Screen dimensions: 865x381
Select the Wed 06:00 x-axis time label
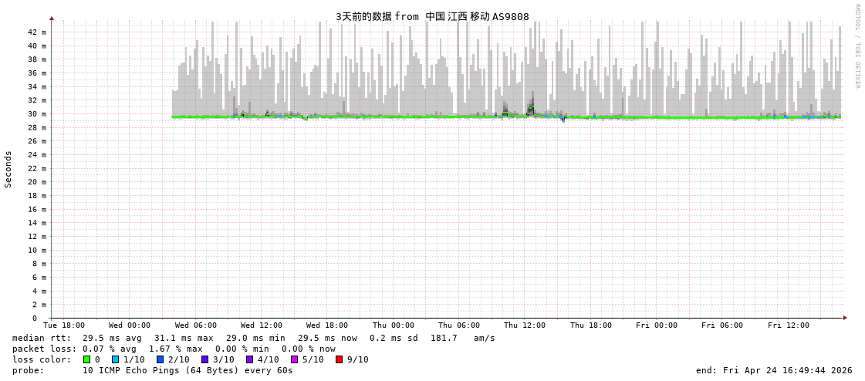[x=195, y=325]
